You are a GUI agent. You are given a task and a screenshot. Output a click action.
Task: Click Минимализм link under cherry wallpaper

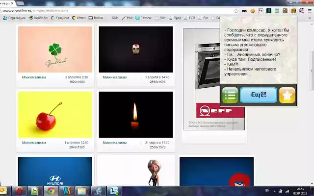pos(34,143)
